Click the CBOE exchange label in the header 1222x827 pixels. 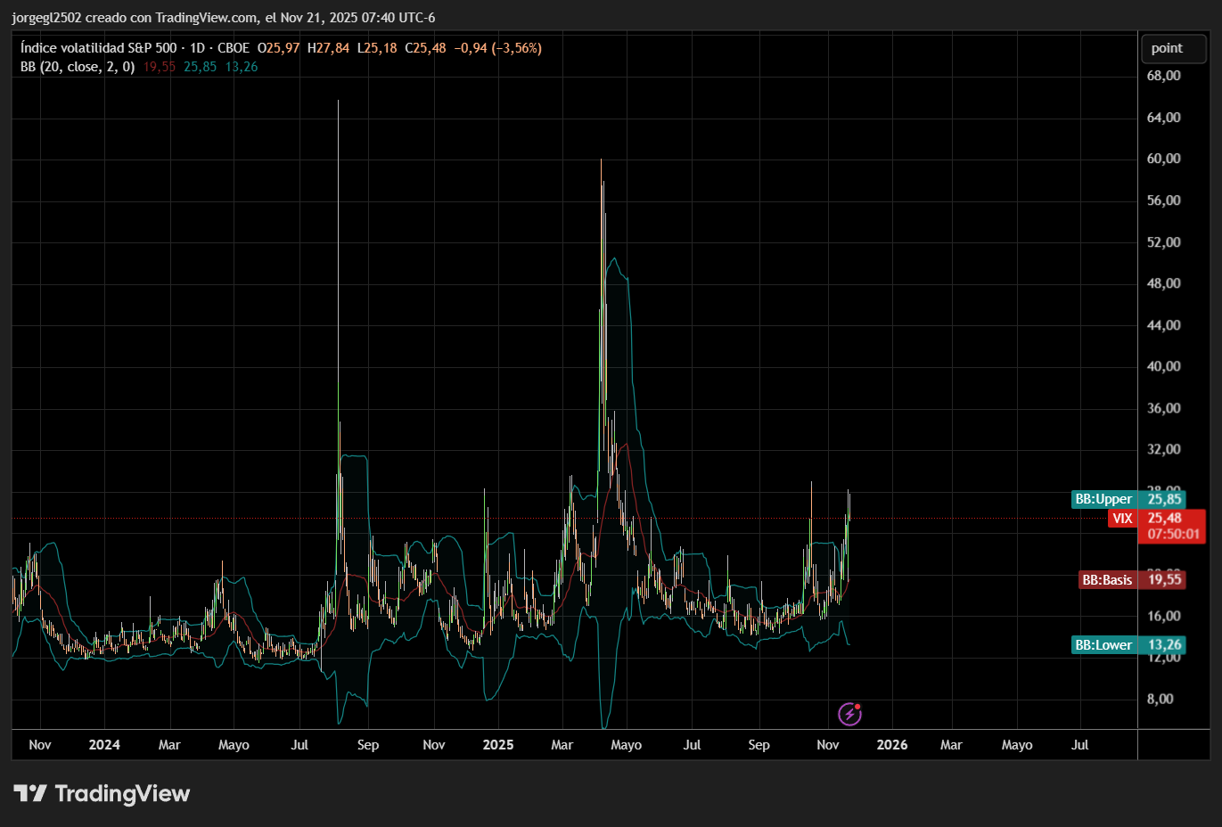click(234, 48)
